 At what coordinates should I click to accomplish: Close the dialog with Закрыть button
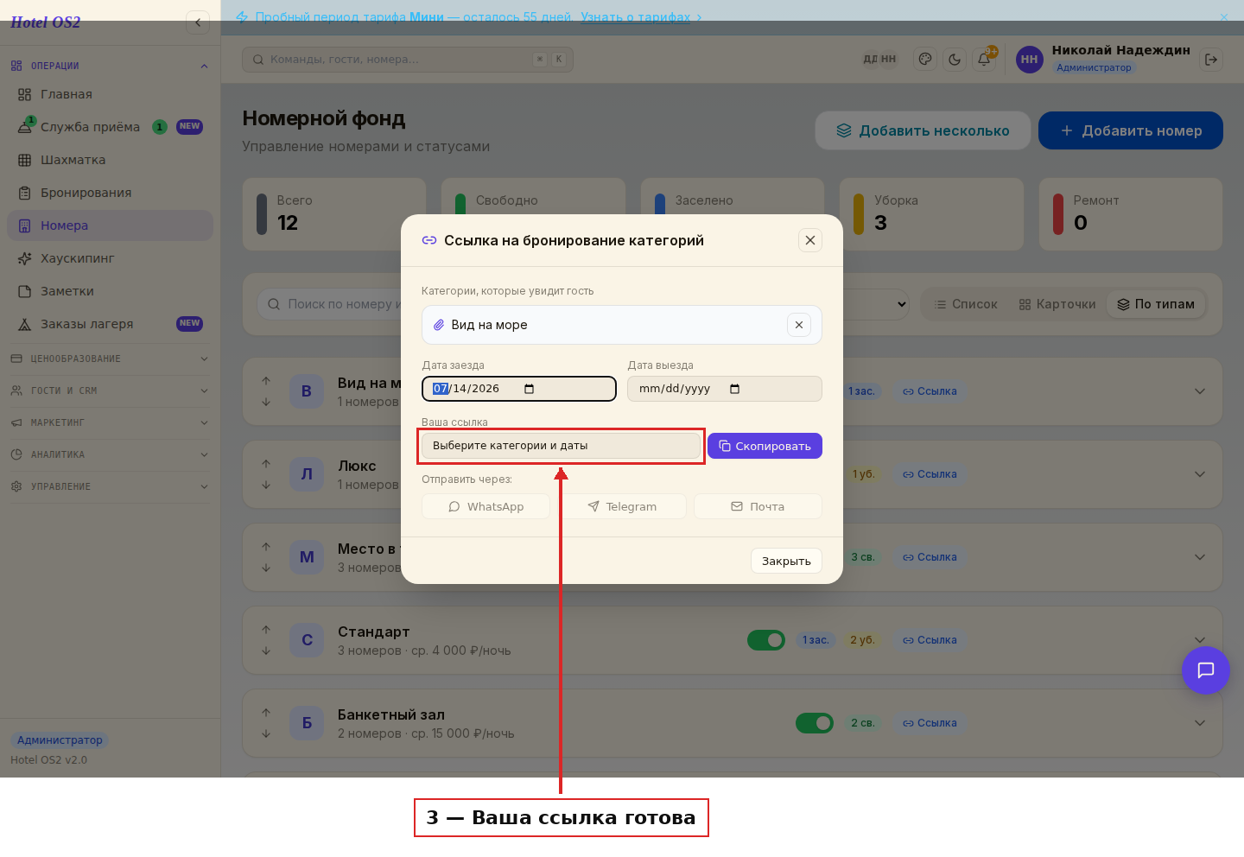[x=786, y=561]
